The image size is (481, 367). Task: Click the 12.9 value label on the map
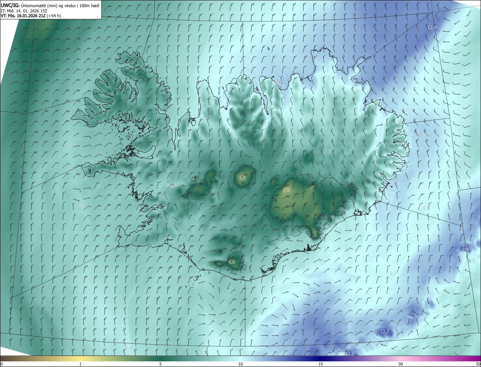pyautogui.click(x=466, y=247)
